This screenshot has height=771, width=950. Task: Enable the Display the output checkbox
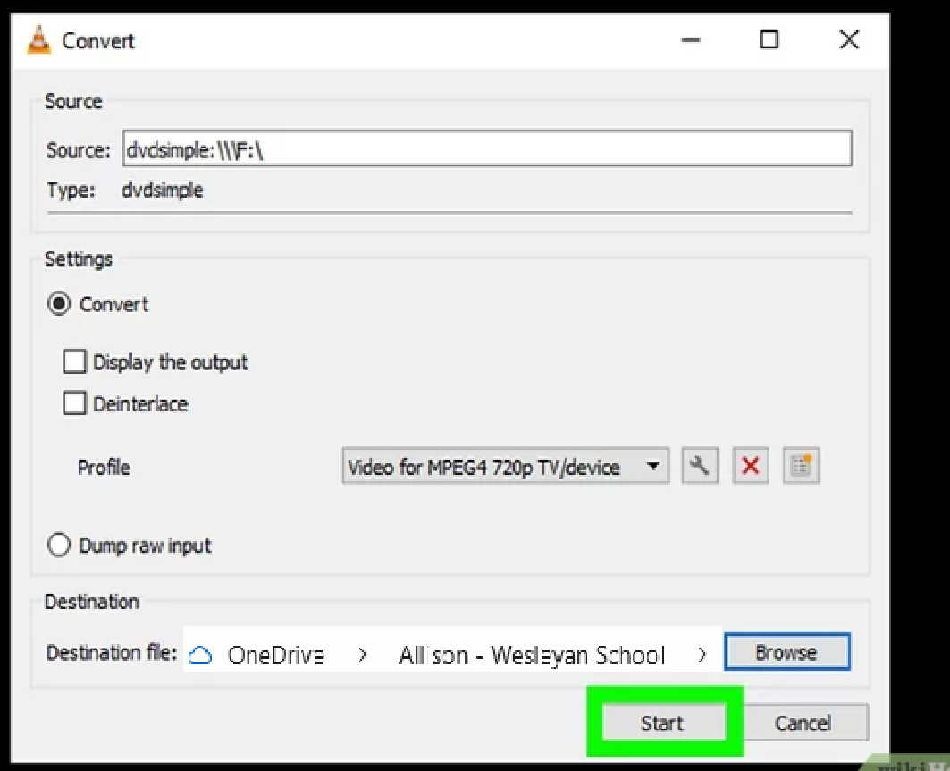tap(75, 361)
